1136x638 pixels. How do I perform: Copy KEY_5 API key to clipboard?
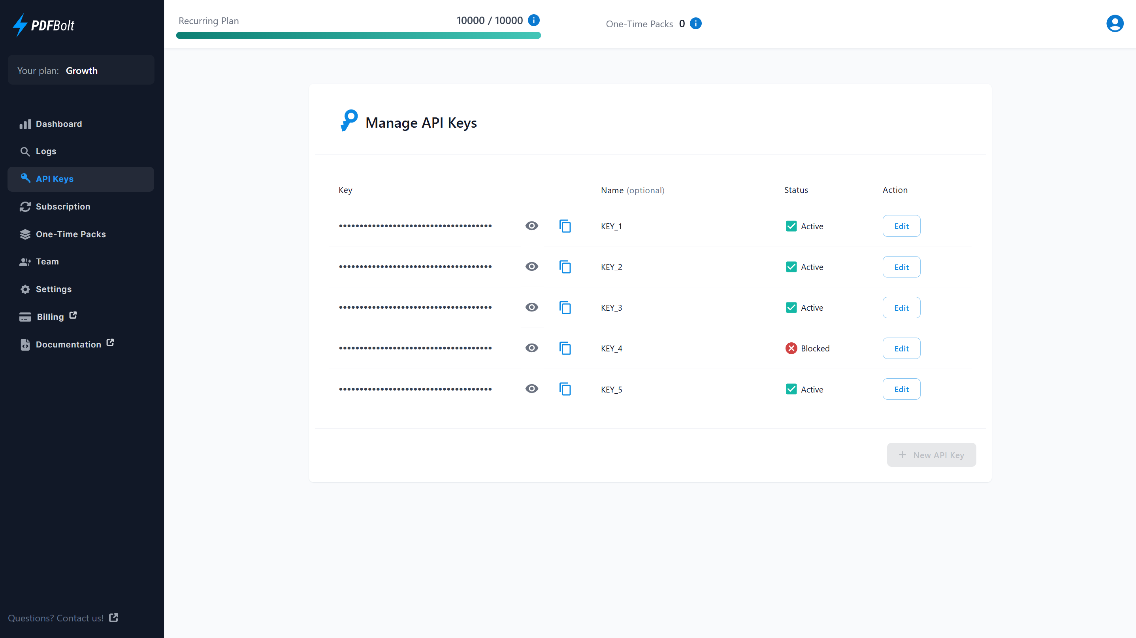pyautogui.click(x=565, y=388)
